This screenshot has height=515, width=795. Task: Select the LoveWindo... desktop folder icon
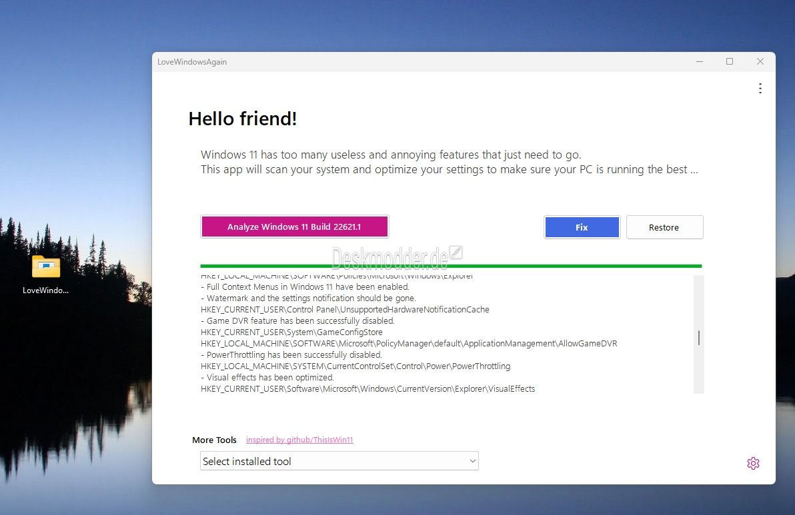45,274
